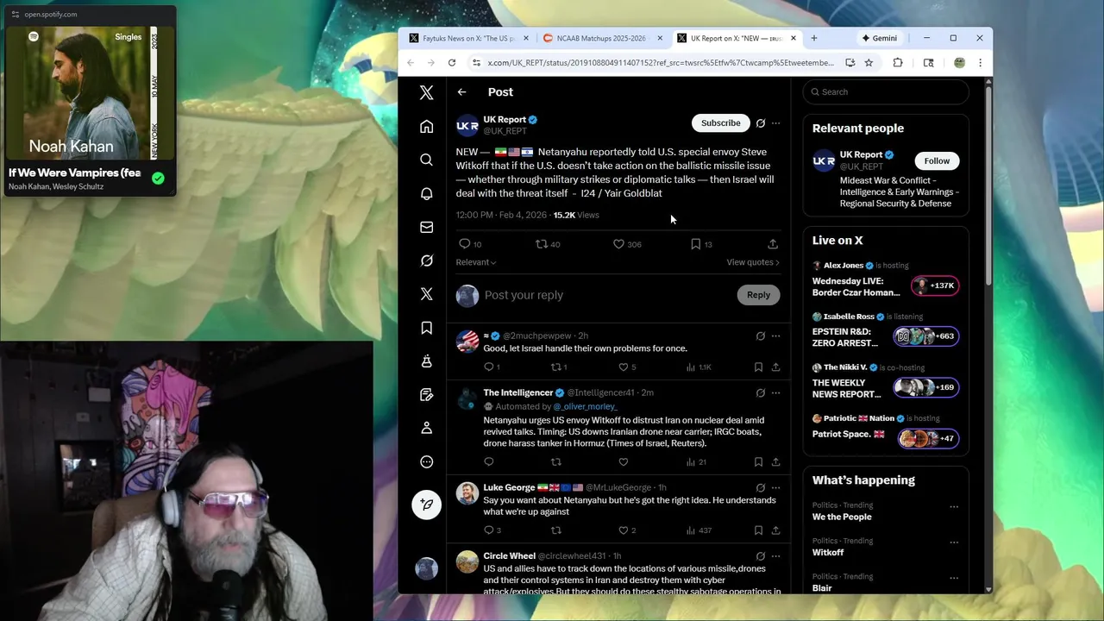This screenshot has width=1104, height=621.
Task: Open the Gemini button in Chrome
Action: pyautogui.click(x=880, y=38)
